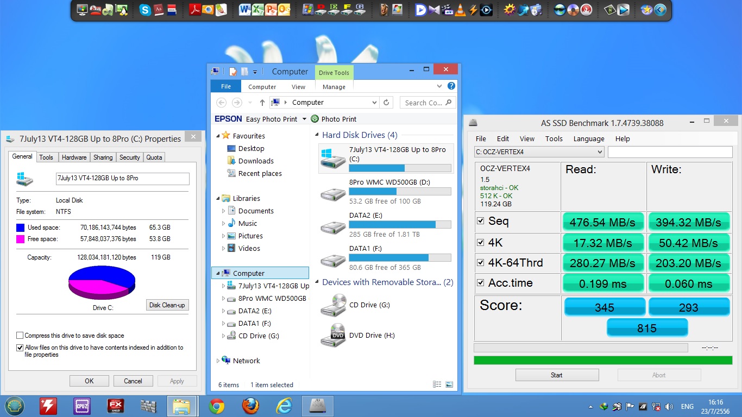Open Explorer ribbon Help icon
Viewport: 742px width, 417px height.
pyautogui.click(x=451, y=86)
